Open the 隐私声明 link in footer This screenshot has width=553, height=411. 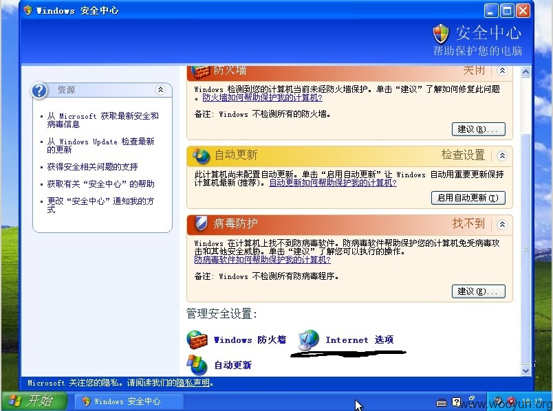coord(193,382)
